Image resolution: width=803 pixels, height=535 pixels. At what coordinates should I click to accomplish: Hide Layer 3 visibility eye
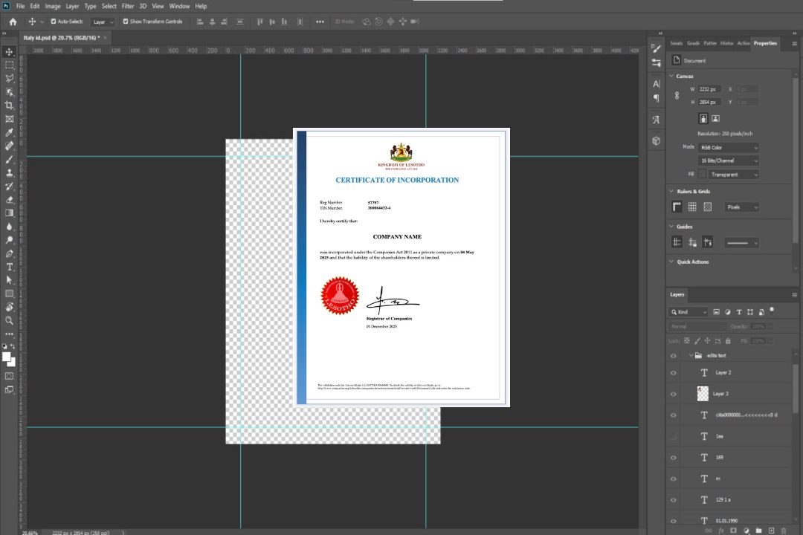(x=674, y=395)
